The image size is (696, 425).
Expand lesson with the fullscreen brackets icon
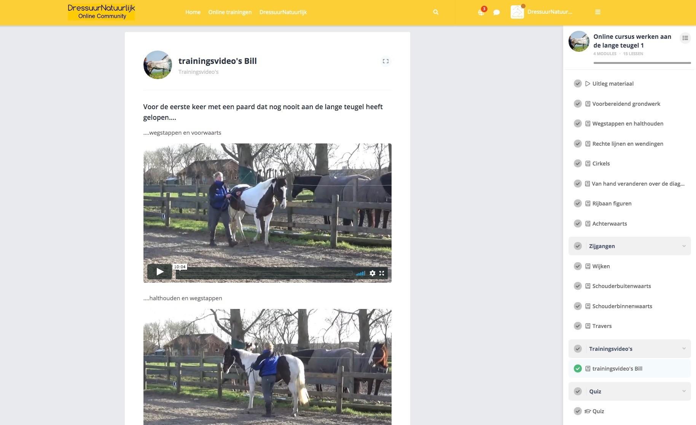click(385, 61)
